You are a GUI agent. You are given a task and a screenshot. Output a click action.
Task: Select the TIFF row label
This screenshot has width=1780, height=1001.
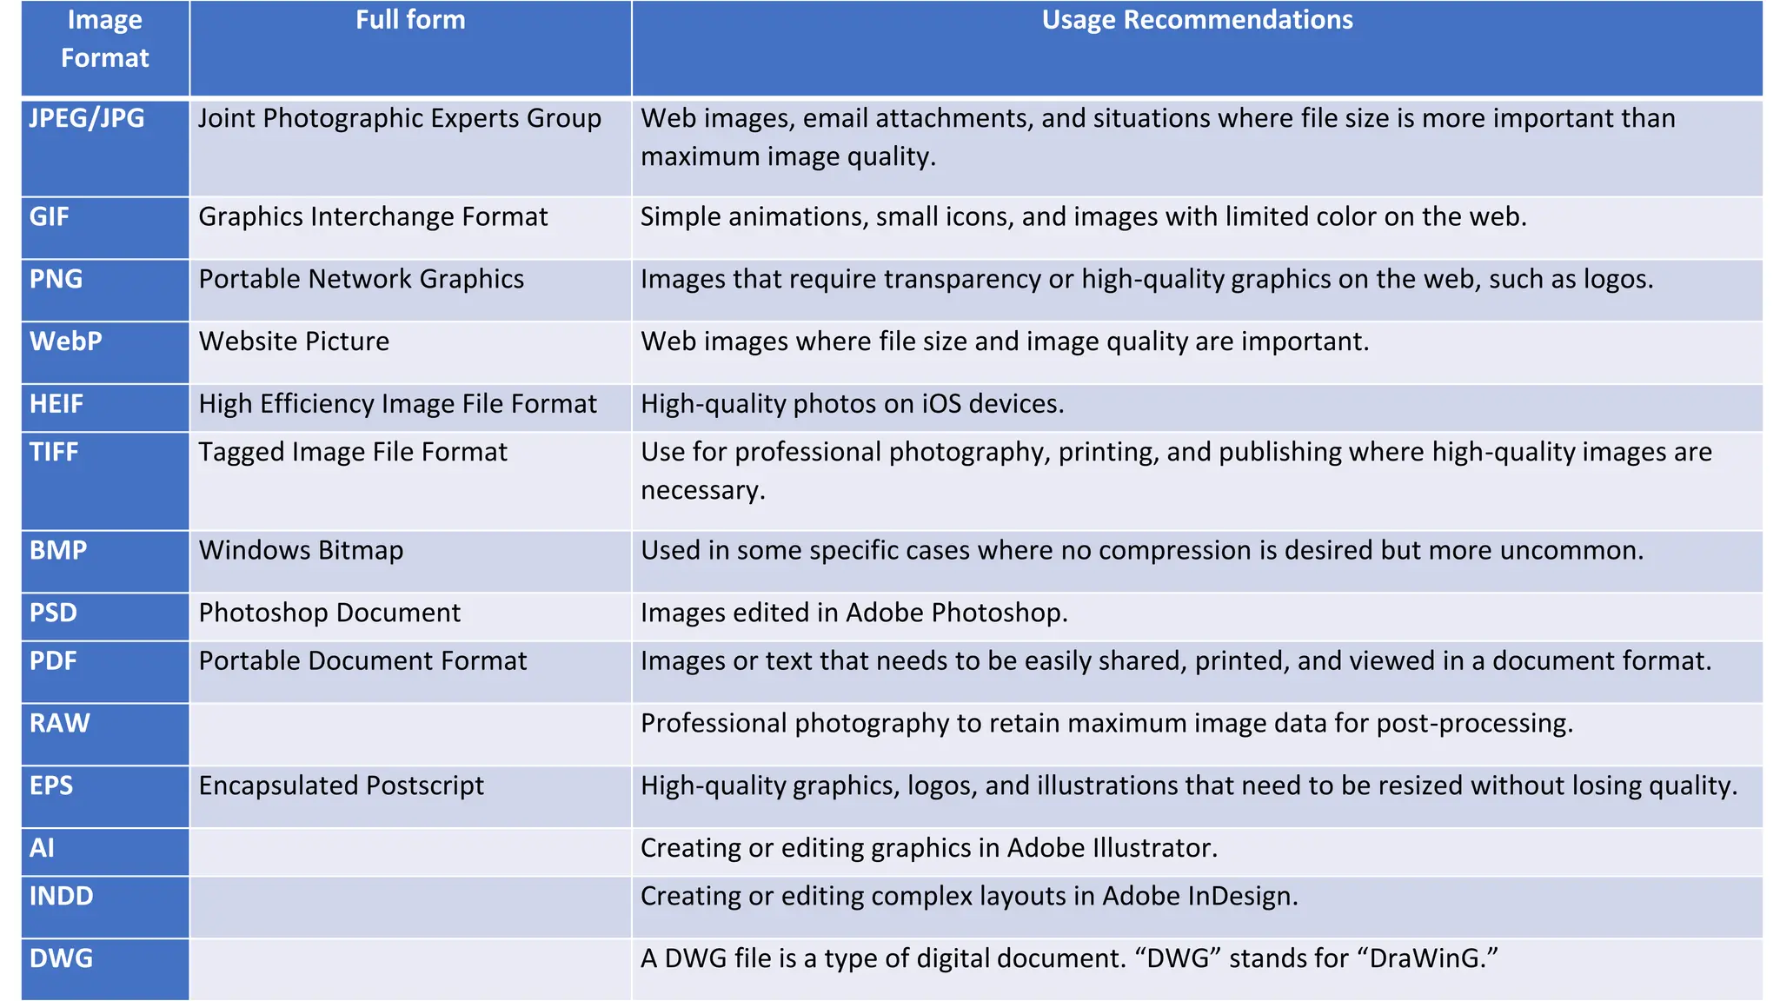54,453
